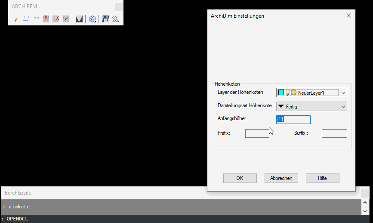
Task: Click the lightning figure icon in ARCHIBEM toolbar
Action: [x=116, y=19]
